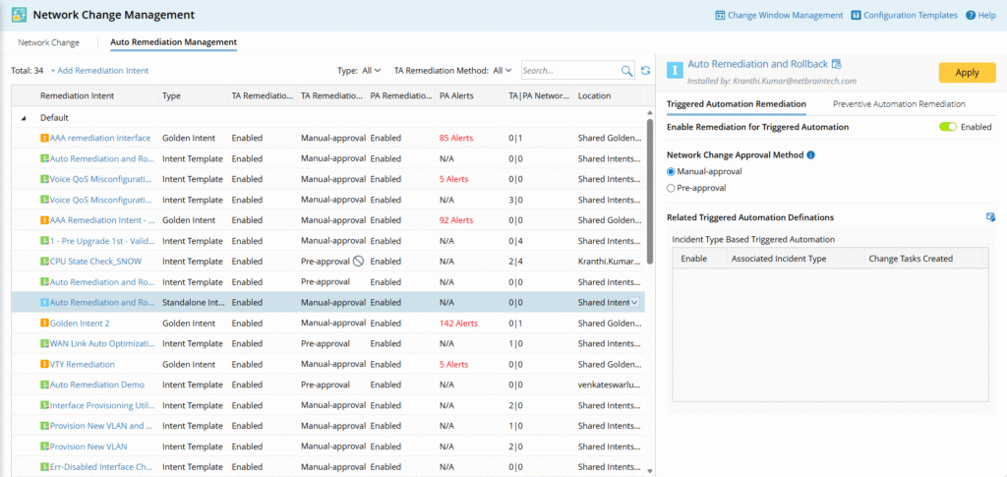The height and width of the screenshot is (477, 1007).
Task: Click the table refresh icon
Action: coord(645,71)
